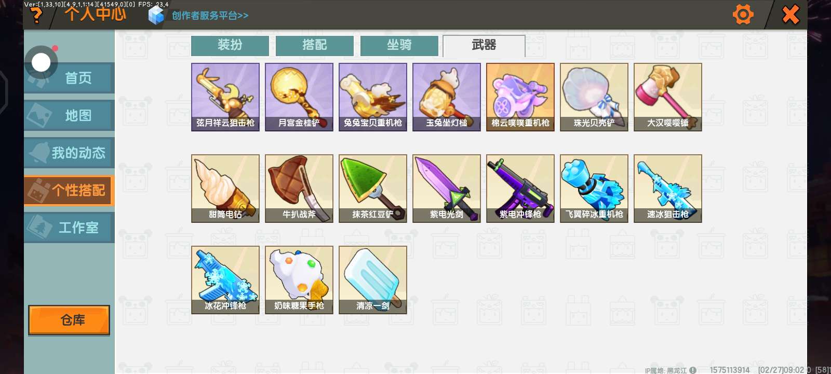831x374 pixels.
Task: Choose the 大汉嘤嘤锤 hammer icon
Action: click(668, 97)
